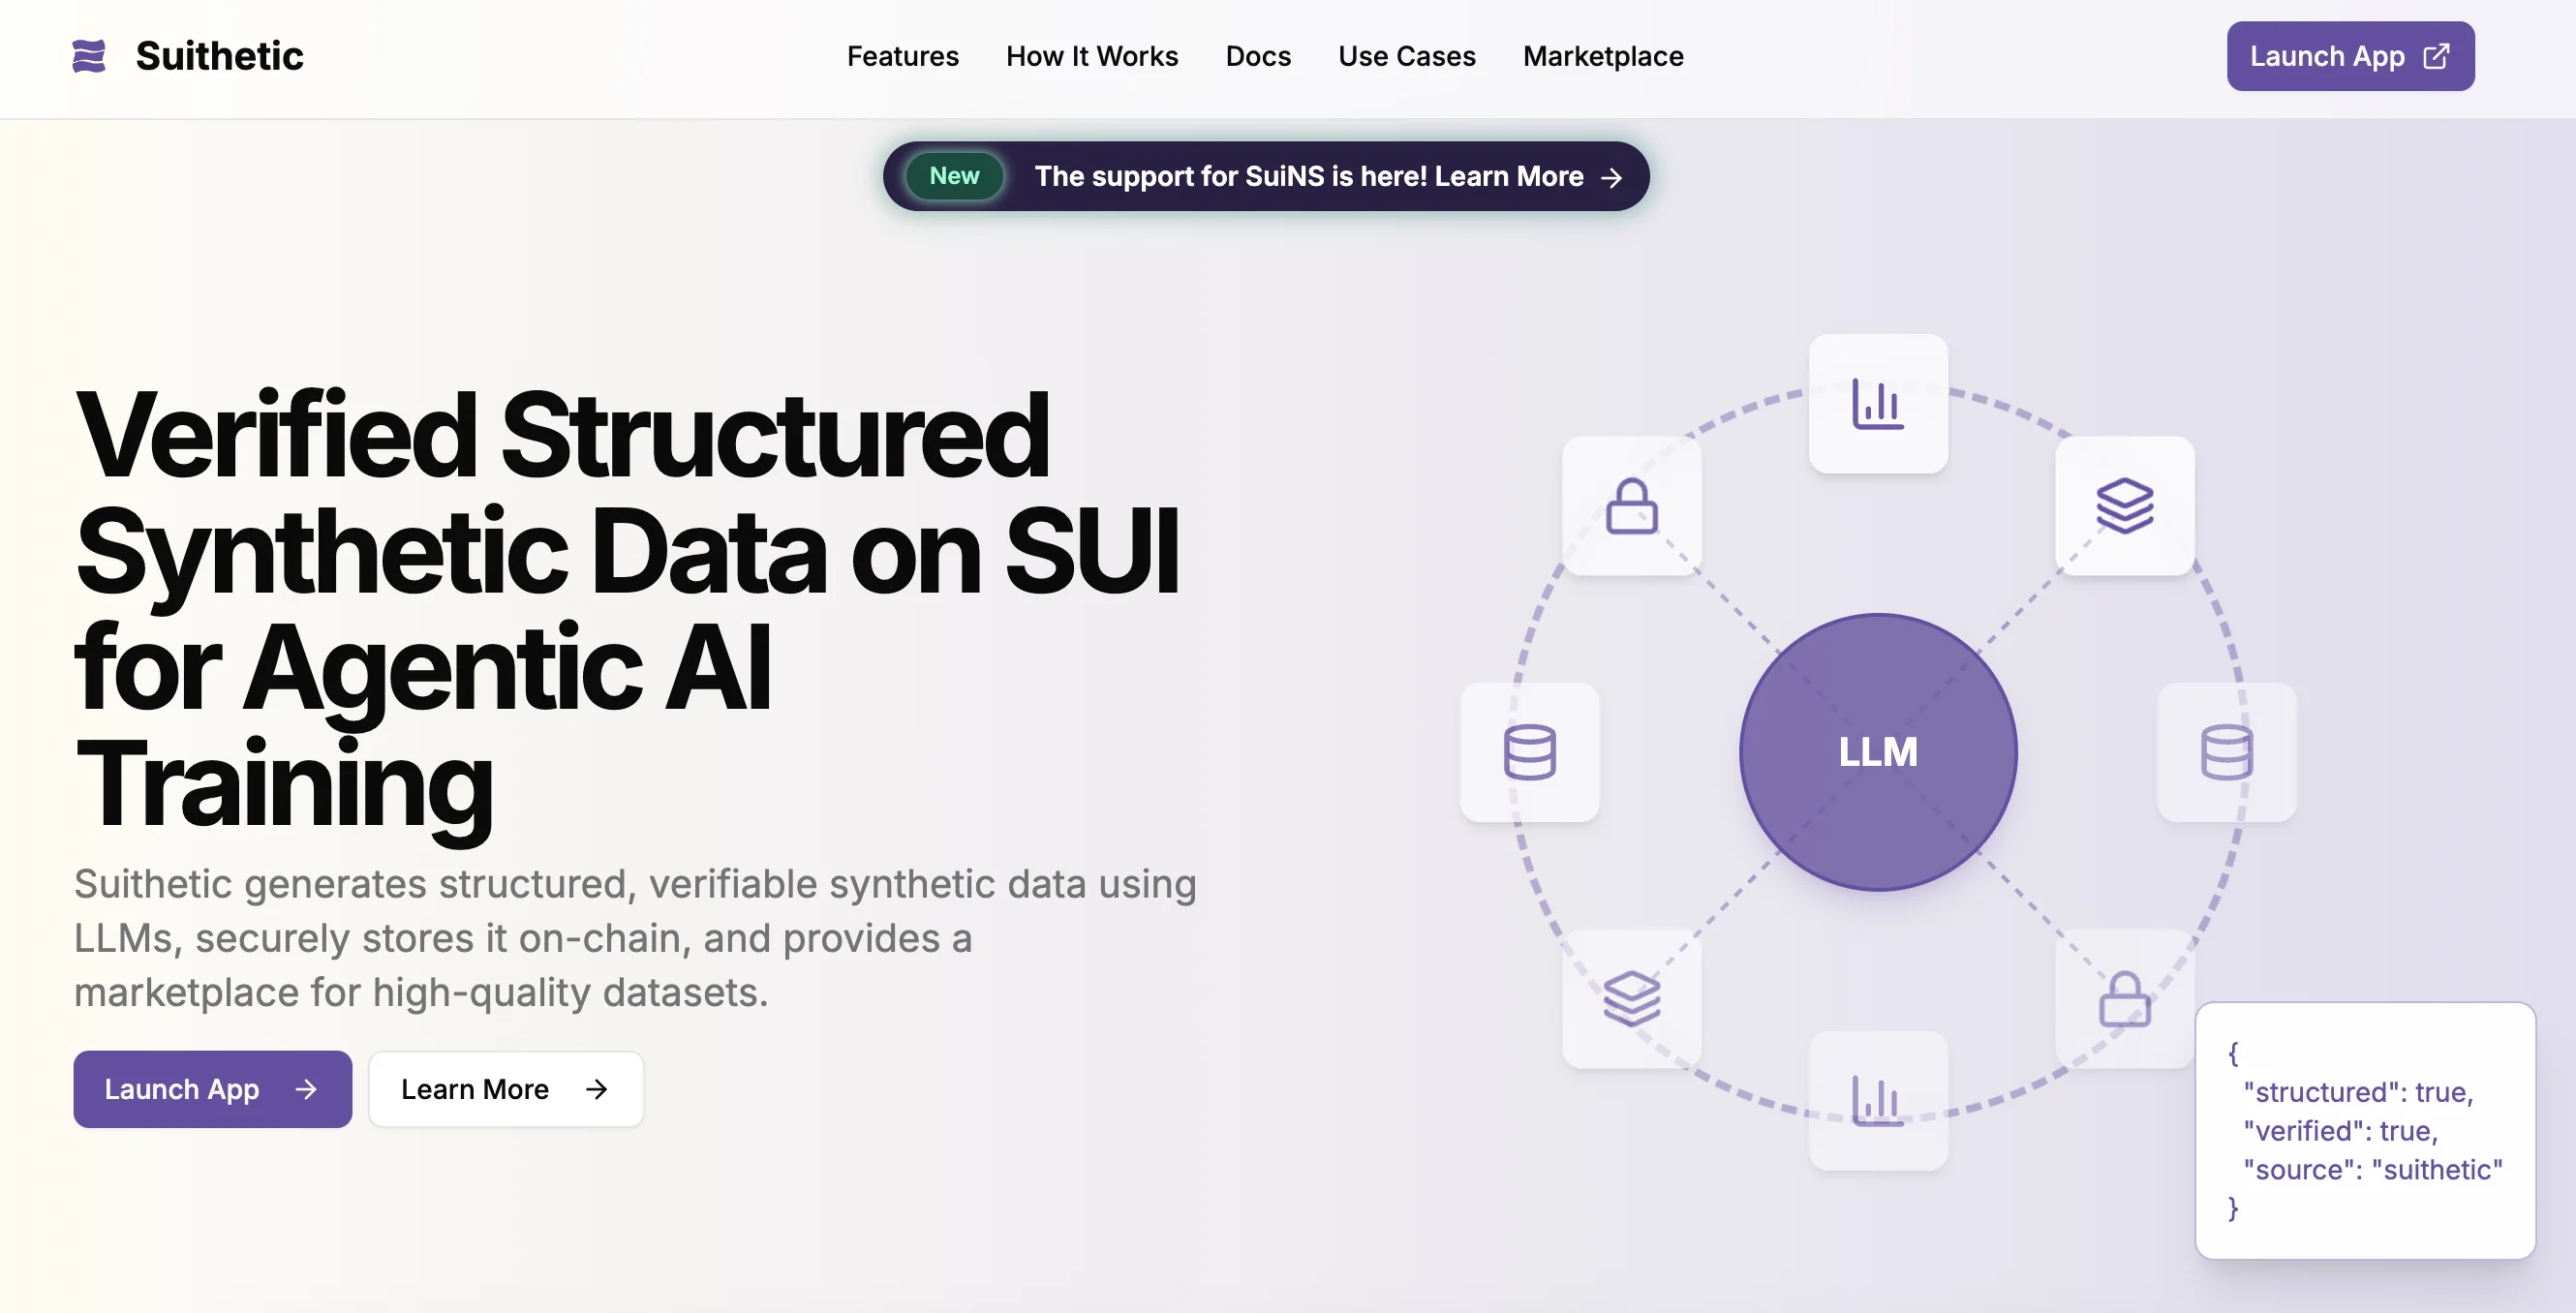Image resolution: width=2576 pixels, height=1313 pixels.
Task: Click the "Verified Structured" headline line
Action: pyautogui.click(x=562, y=436)
